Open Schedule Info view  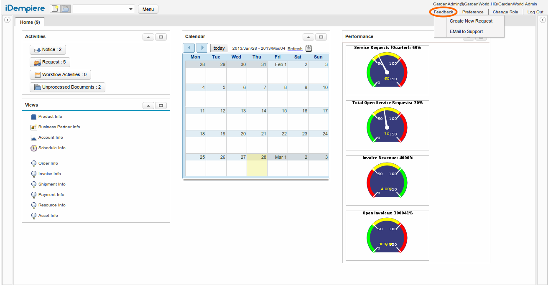(51, 148)
